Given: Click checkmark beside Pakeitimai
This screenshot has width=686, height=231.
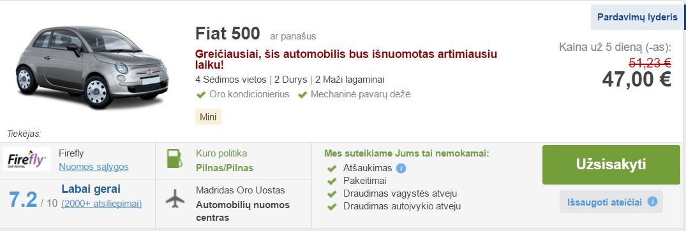Looking at the screenshot, I should 332,181.
